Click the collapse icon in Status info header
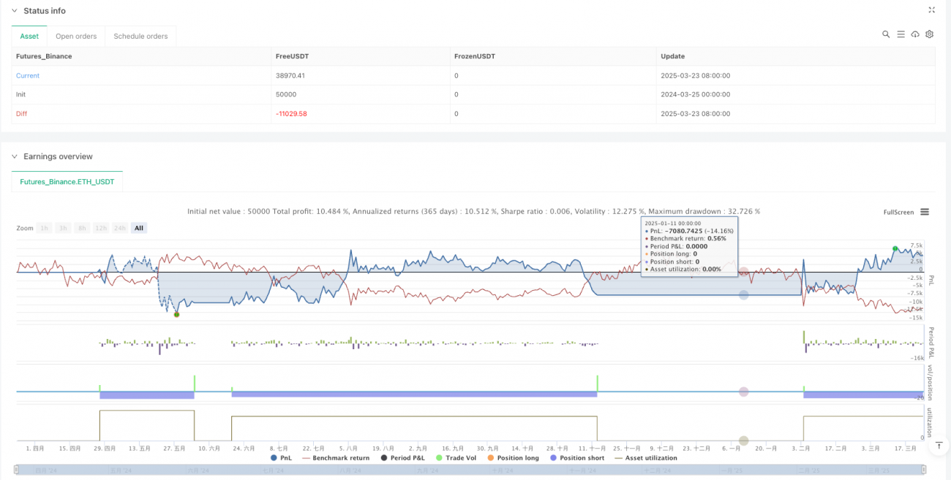The height and width of the screenshot is (480, 951). pyautogui.click(x=931, y=10)
